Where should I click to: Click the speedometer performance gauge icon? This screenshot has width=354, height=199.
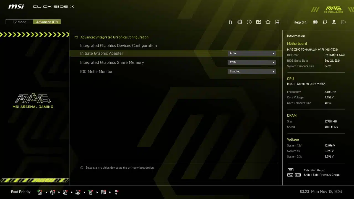pos(249,22)
